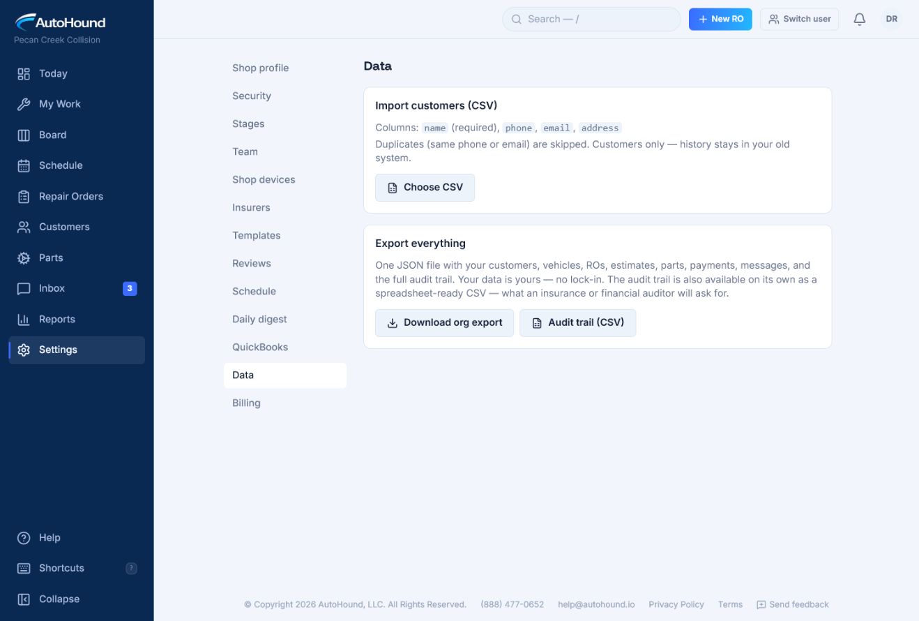Create a New RO
The height and width of the screenshot is (621, 919).
[720, 20]
